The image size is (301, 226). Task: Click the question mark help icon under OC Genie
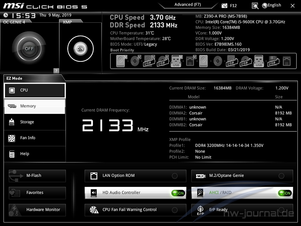tap(56, 71)
